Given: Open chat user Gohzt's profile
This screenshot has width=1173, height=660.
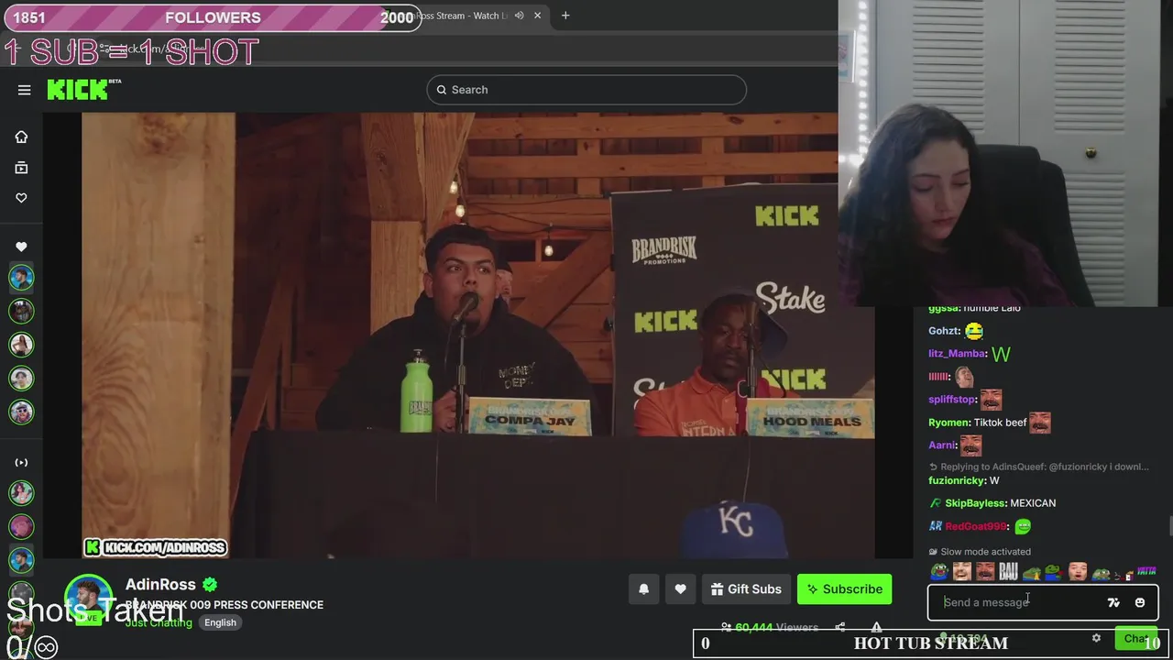Looking at the screenshot, I should point(944,331).
